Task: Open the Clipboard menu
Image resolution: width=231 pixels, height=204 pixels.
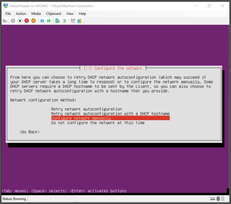Action: (x=54, y=14)
